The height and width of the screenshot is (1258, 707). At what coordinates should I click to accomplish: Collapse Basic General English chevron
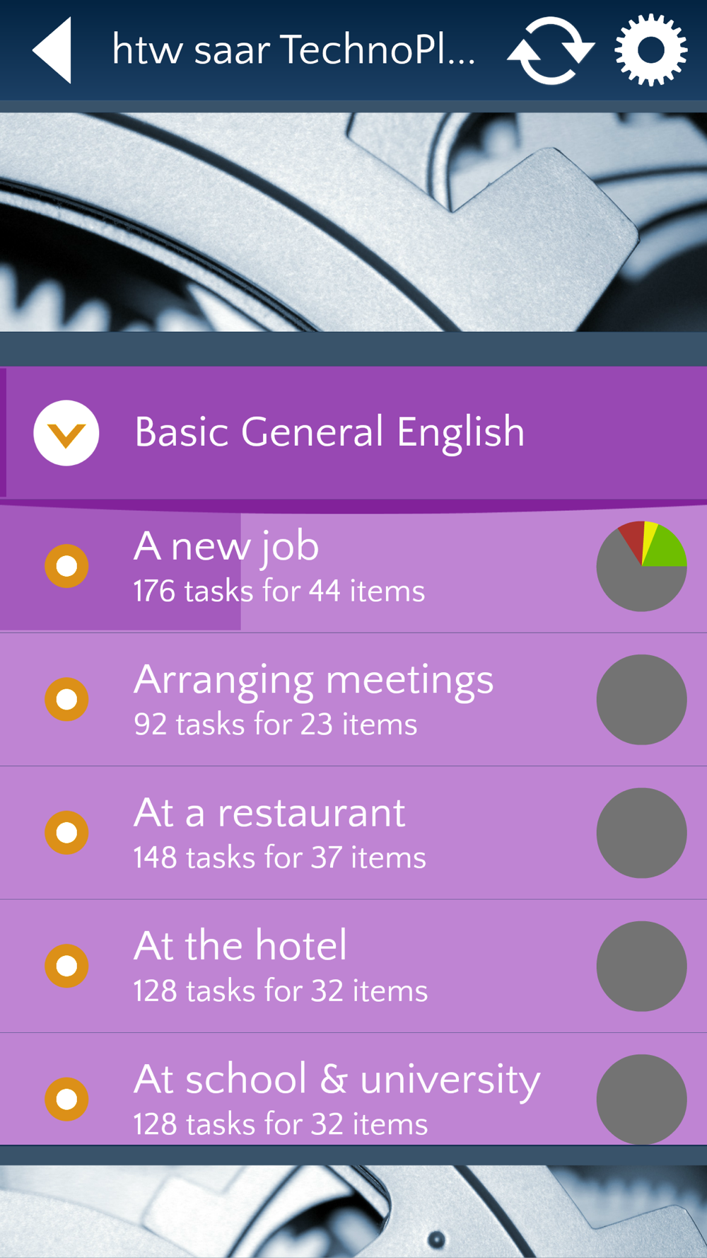point(66,433)
